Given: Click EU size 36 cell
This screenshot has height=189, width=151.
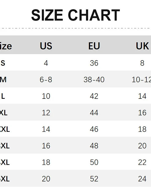Looking at the screenshot, I should (x=94, y=63).
